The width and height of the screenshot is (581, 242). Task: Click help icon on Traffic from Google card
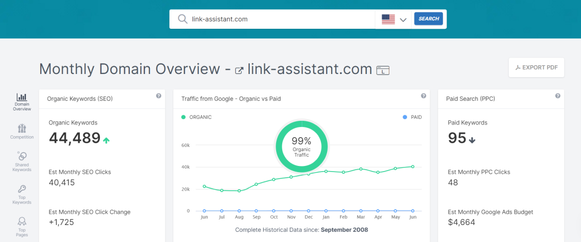point(423,96)
